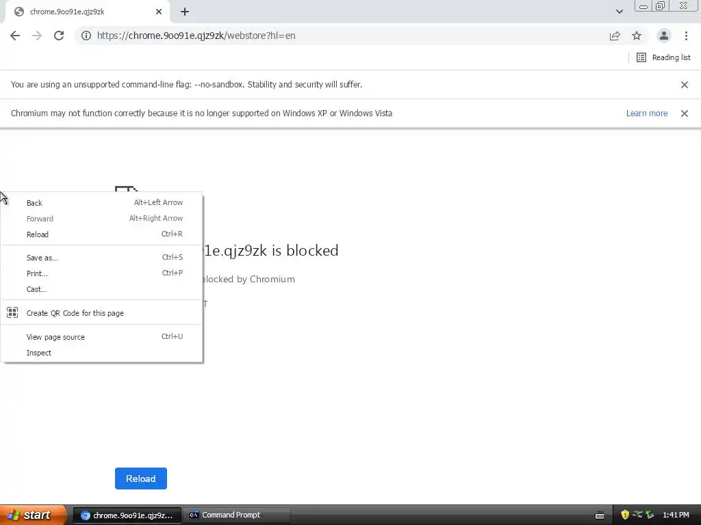Open a new tab with plus button
The image size is (701, 525).
pyautogui.click(x=185, y=12)
